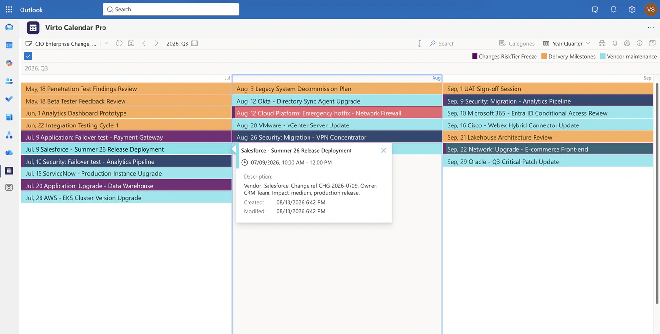Close the Salesforce event details popup
The image size is (660, 334).
click(x=384, y=151)
